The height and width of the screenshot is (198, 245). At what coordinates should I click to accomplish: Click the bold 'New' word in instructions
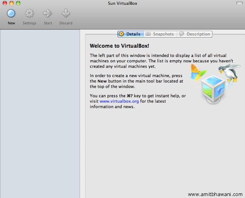coord(102,81)
